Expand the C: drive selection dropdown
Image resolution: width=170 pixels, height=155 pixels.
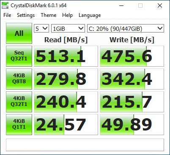click(x=126, y=28)
